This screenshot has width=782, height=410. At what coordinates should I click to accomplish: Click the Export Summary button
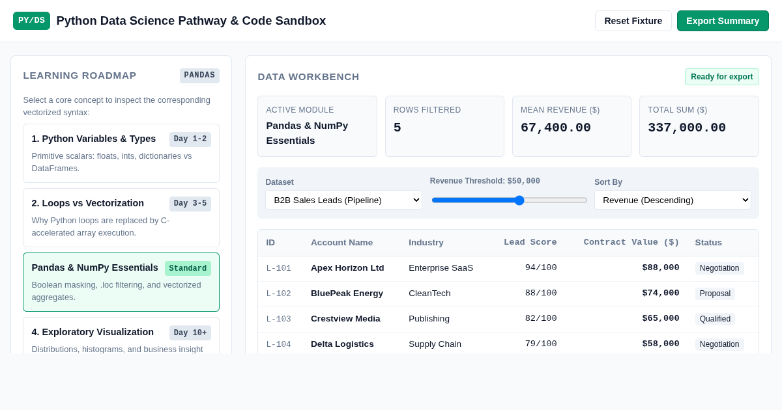[723, 21]
